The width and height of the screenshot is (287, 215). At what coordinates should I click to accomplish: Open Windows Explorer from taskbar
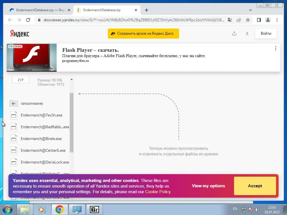click(25, 209)
